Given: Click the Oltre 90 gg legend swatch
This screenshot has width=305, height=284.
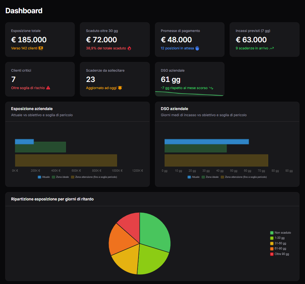Looking at the screenshot, I should (x=272, y=254).
